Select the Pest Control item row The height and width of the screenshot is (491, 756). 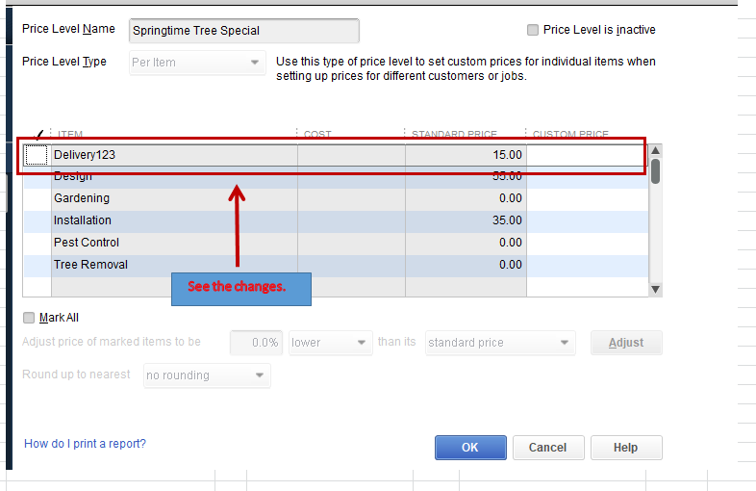tap(173, 243)
